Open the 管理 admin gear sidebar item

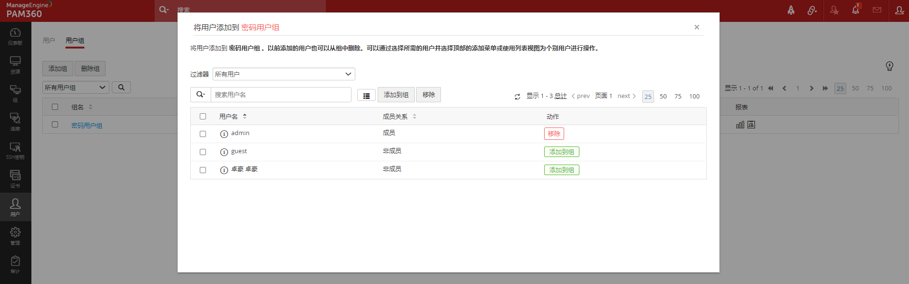tap(15, 235)
